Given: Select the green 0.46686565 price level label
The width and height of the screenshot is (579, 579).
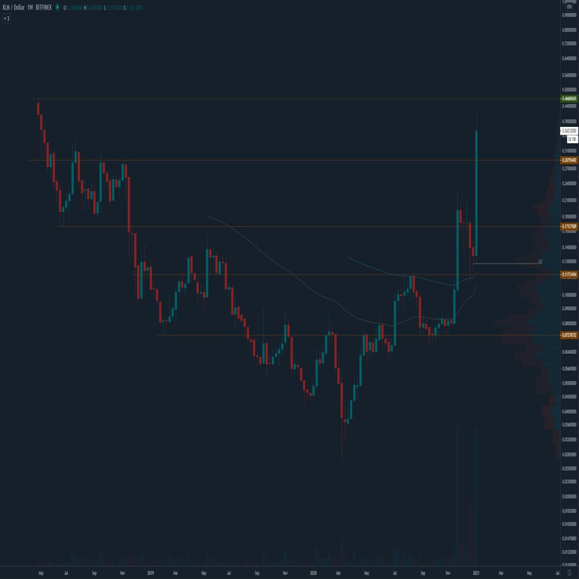Looking at the screenshot, I should pyautogui.click(x=569, y=98).
